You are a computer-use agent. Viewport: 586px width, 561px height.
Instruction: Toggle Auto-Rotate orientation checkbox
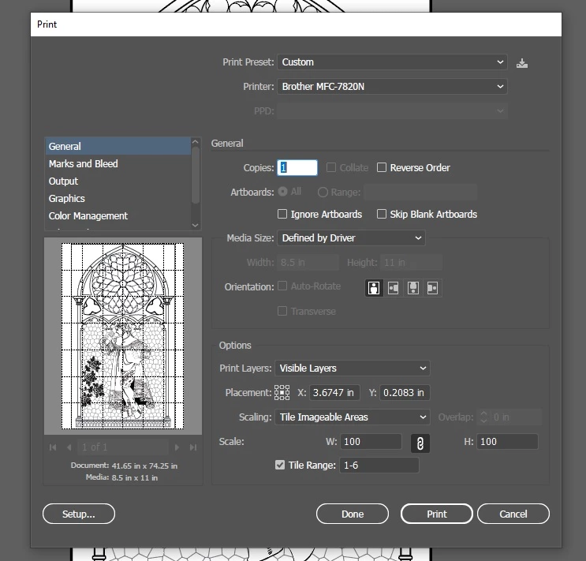coord(282,286)
